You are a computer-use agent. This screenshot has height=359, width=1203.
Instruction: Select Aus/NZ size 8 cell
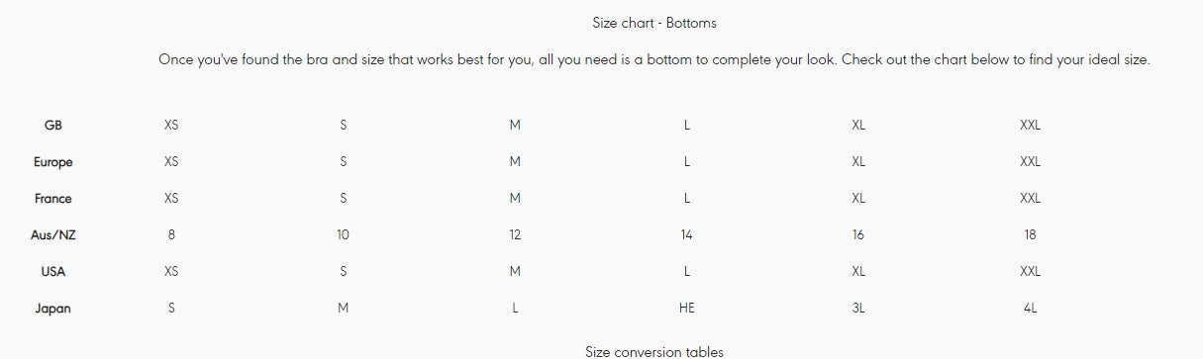171,235
